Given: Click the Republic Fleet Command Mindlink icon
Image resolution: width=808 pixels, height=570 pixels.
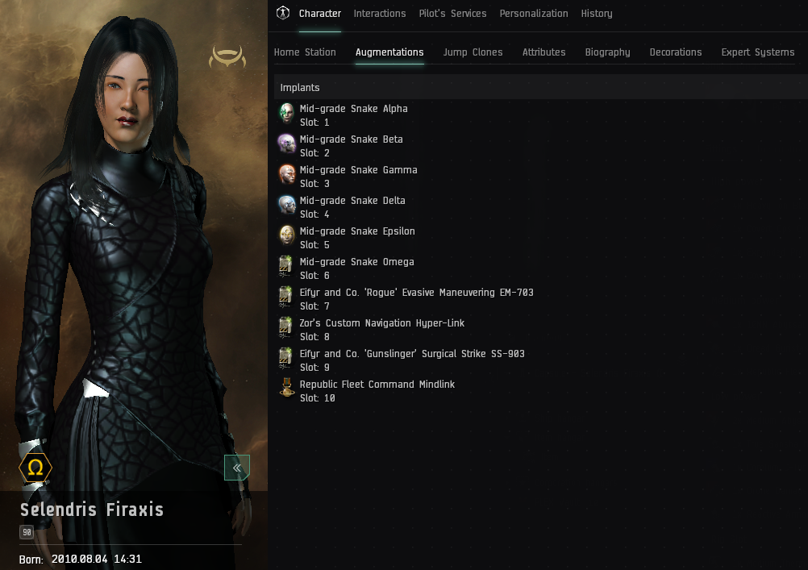Looking at the screenshot, I should [x=286, y=389].
